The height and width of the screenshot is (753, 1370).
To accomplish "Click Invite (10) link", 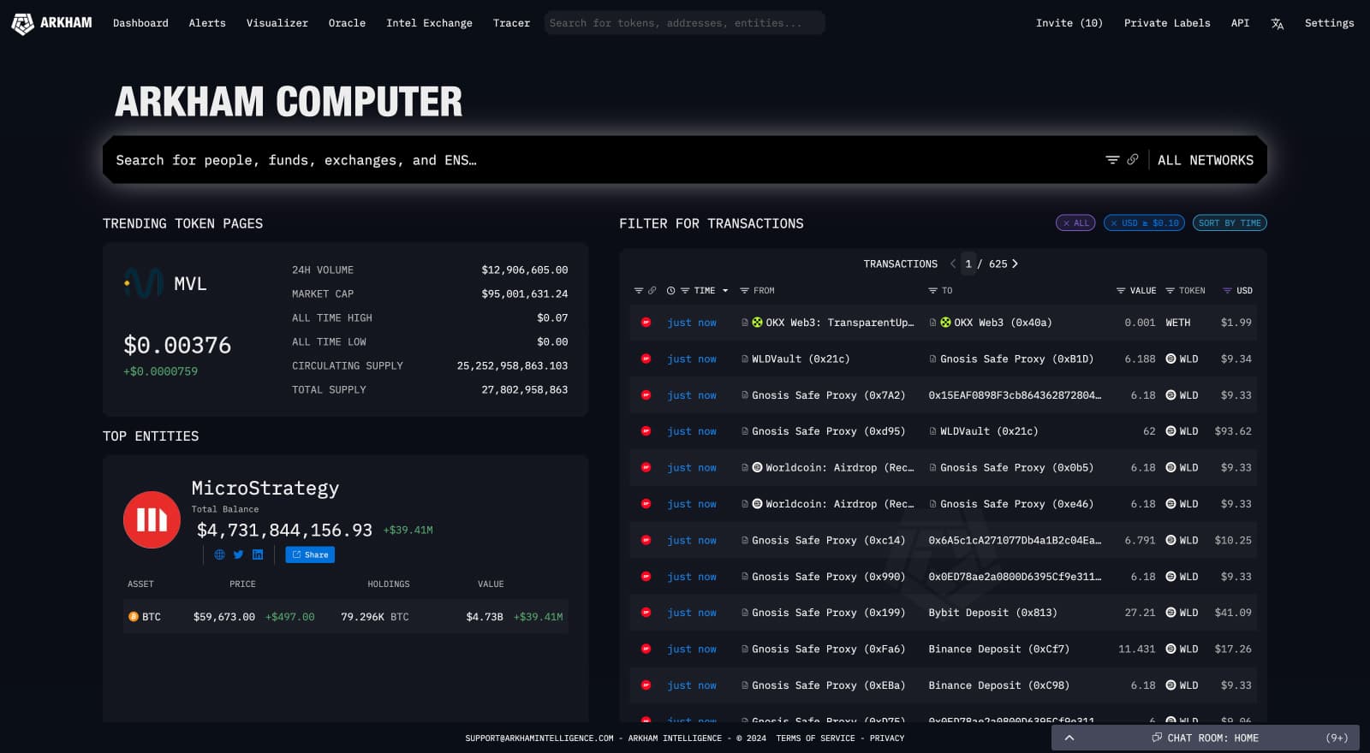I will (x=1069, y=23).
